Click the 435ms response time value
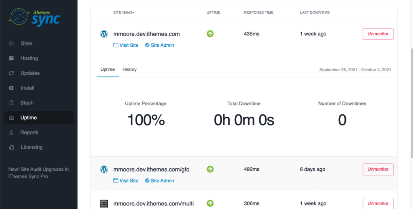 (x=252, y=34)
